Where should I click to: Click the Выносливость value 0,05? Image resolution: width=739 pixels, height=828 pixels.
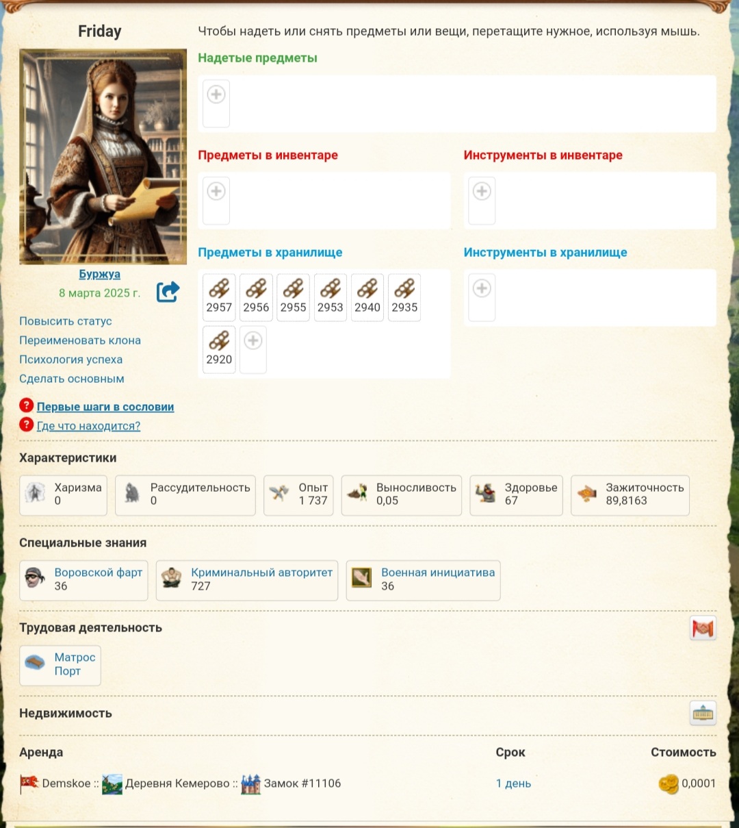coord(387,501)
